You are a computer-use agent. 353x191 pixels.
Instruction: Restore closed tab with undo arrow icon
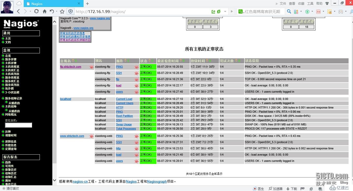(x=52, y=11)
